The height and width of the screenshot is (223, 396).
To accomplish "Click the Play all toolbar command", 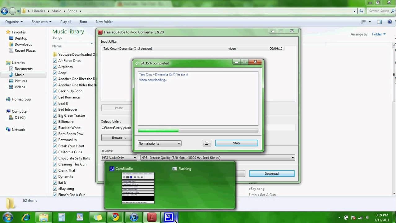I will coord(66,22).
